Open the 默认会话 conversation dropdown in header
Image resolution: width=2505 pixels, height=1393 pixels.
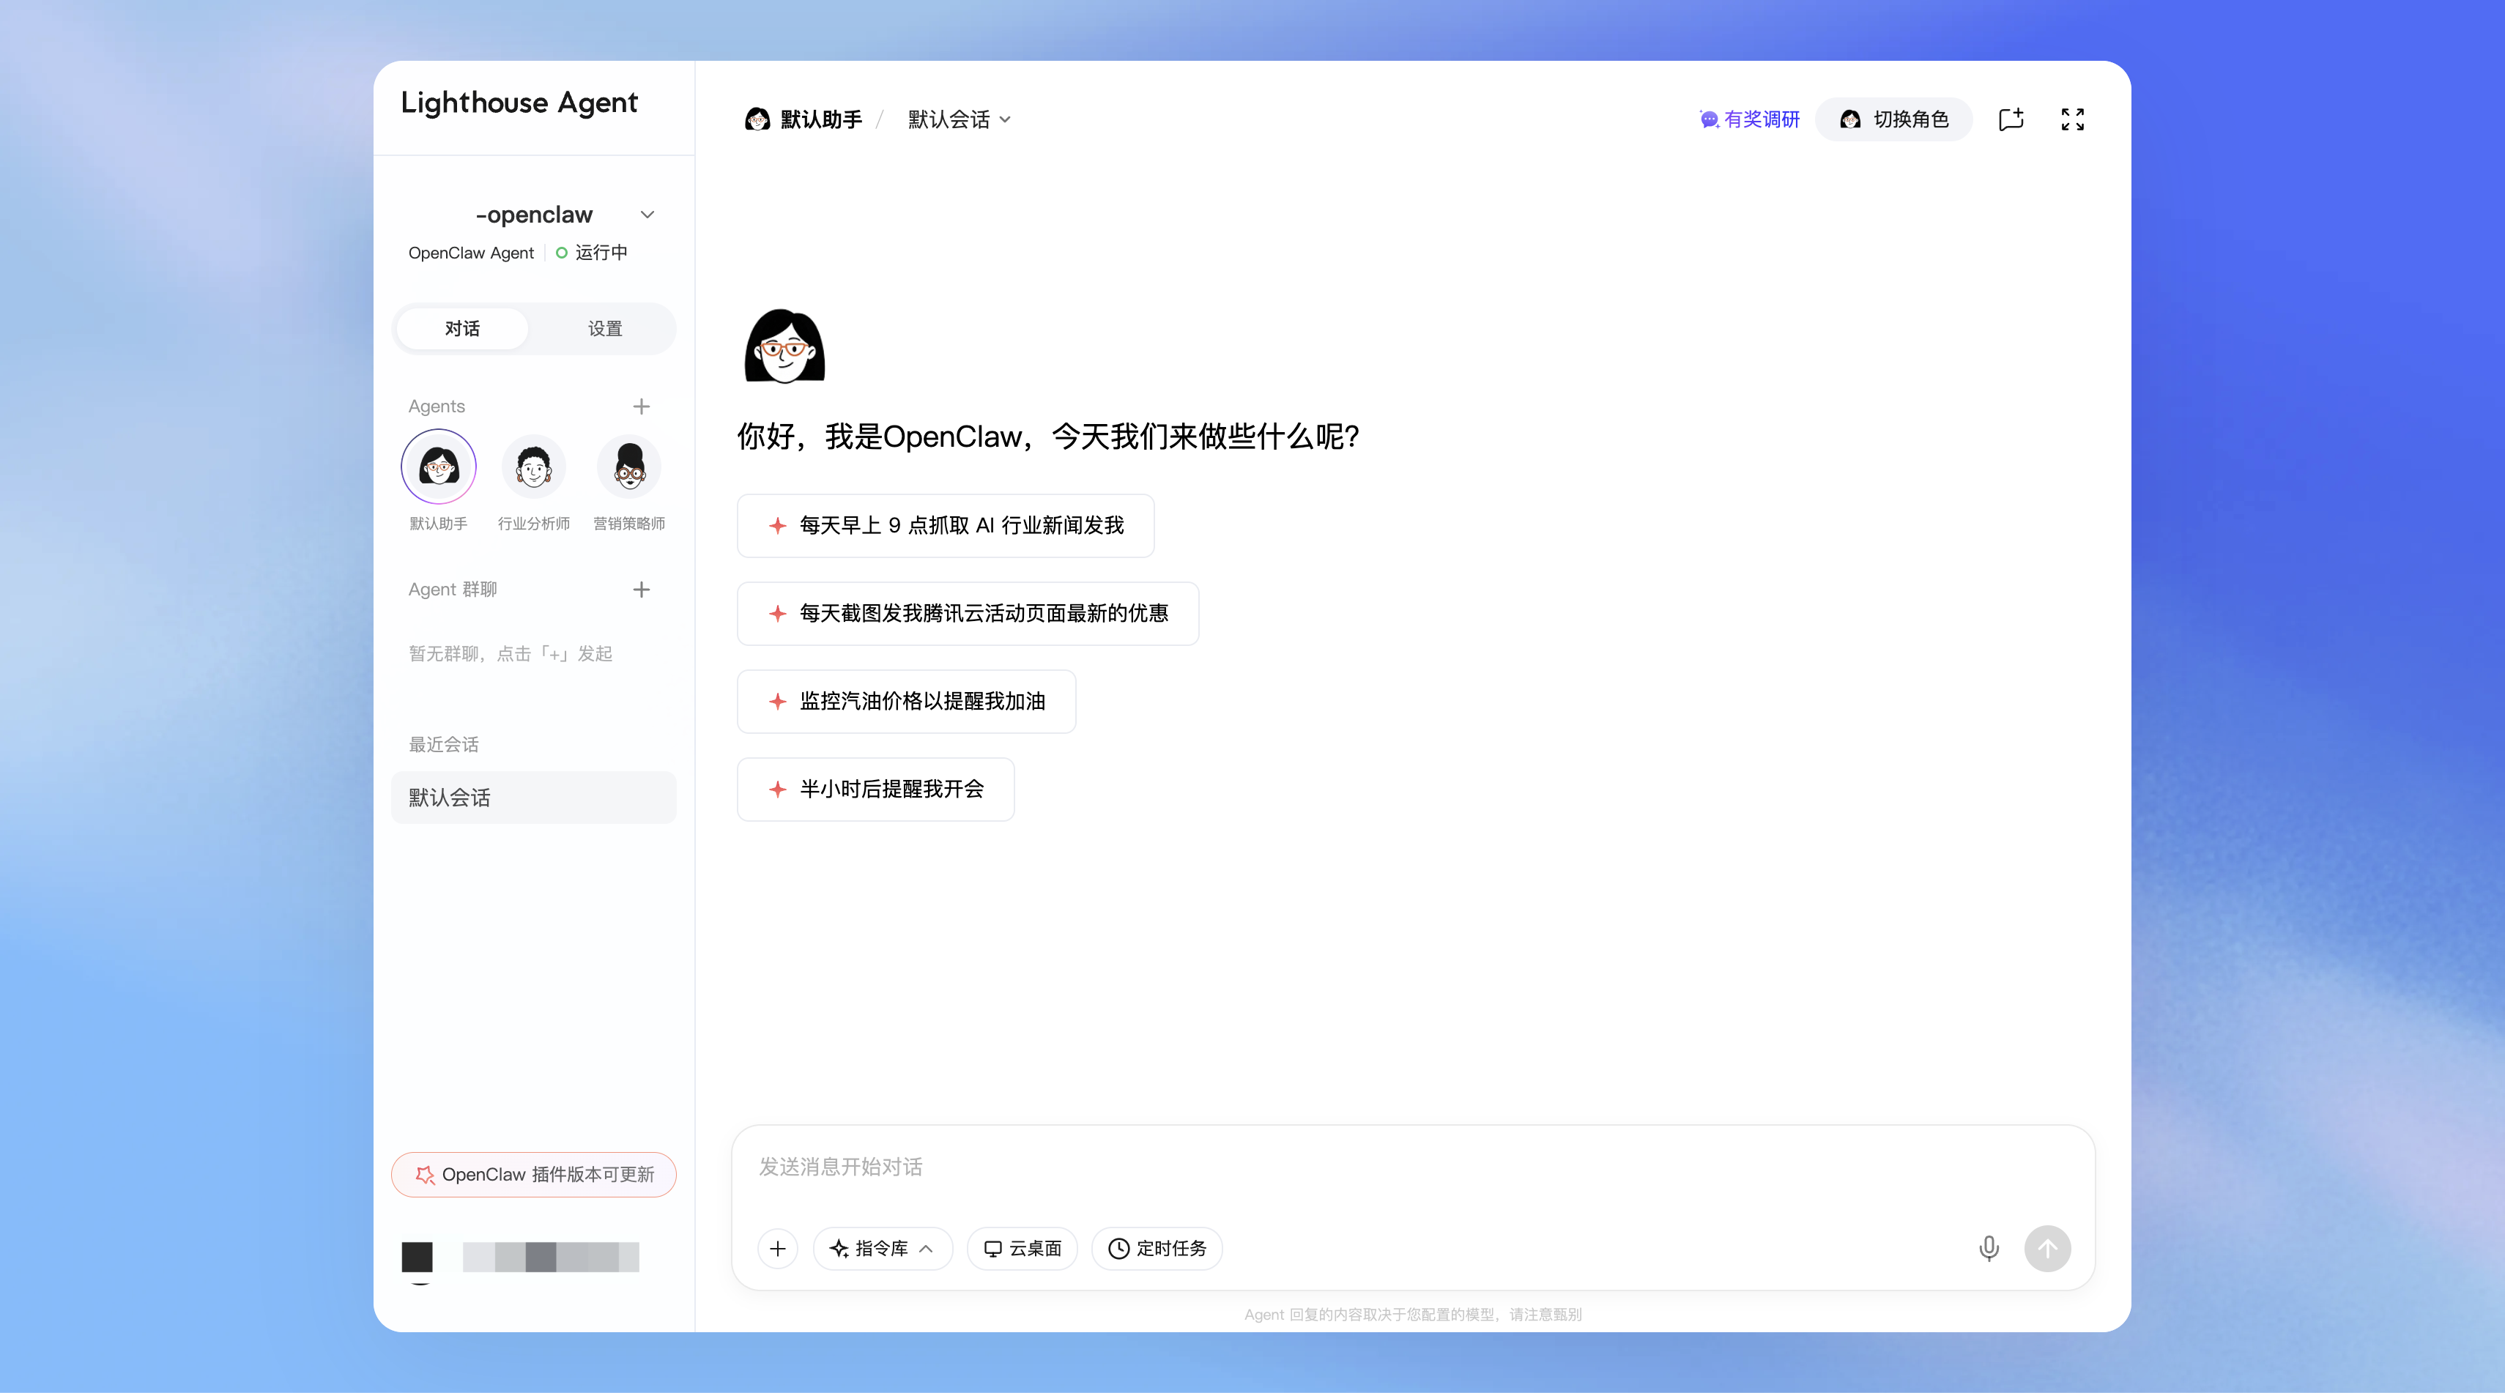[960, 119]
